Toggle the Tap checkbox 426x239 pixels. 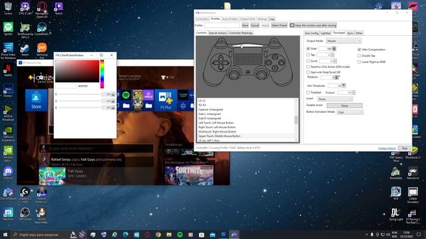tap(308, 54)
